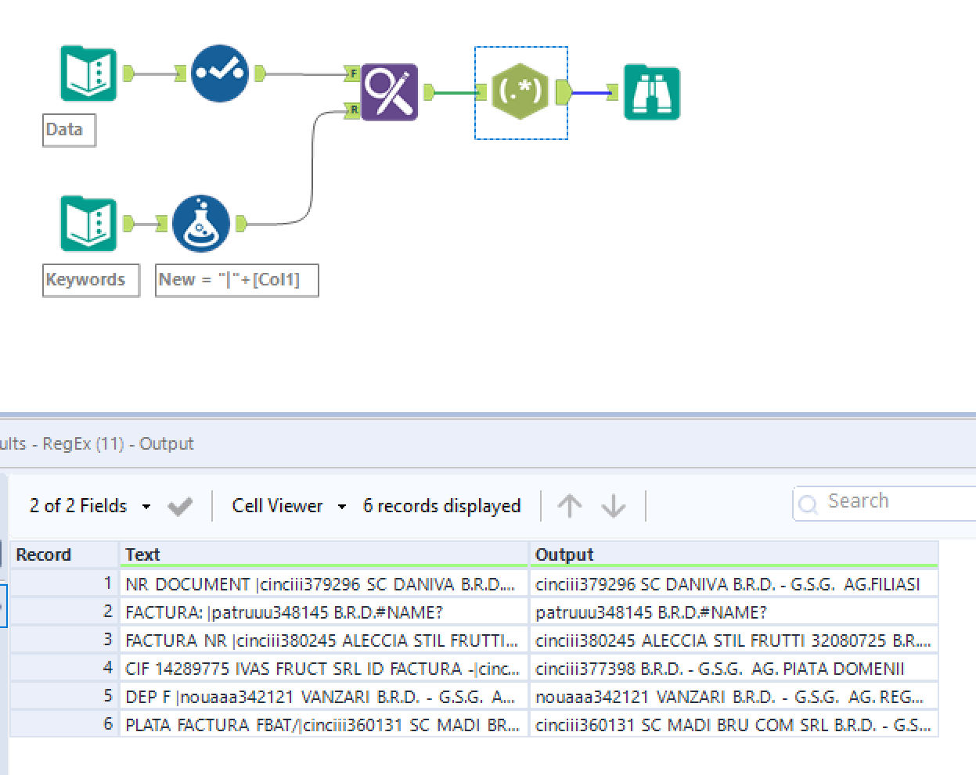Viewport: 976px width, 775px height.
Task: Open the blue Select tool
Action: [220, 74]
